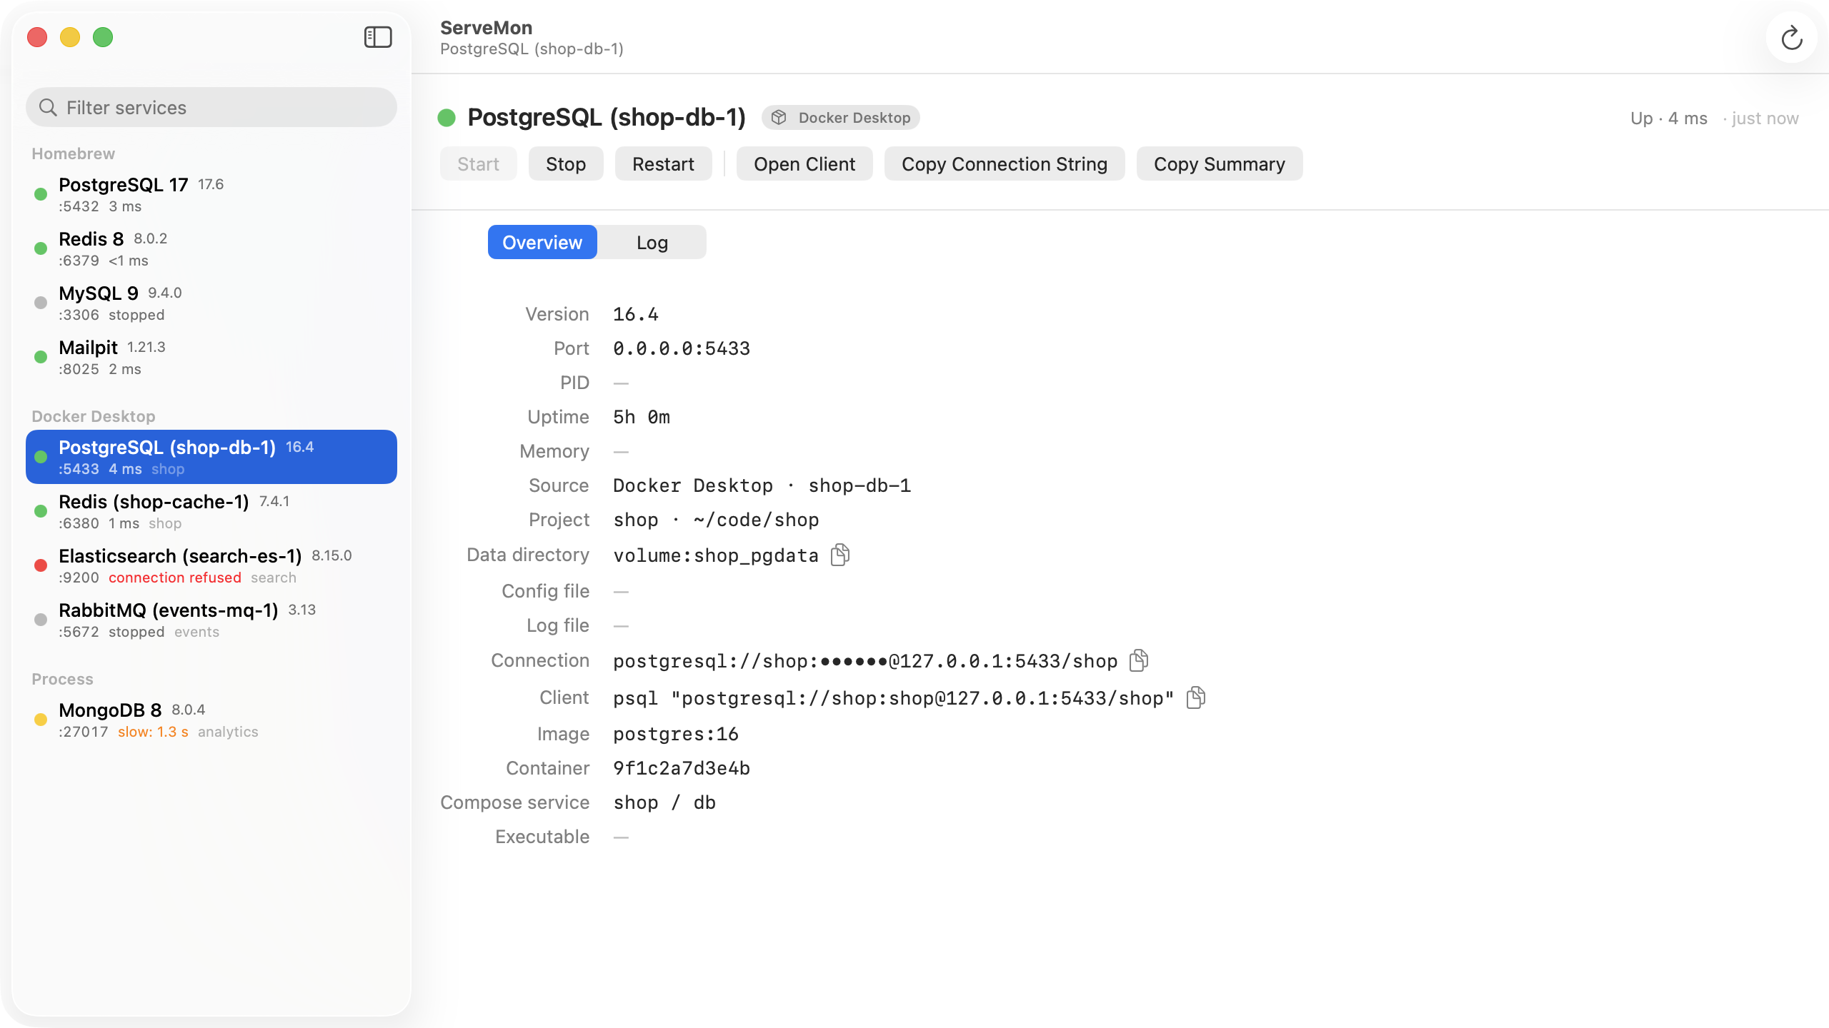Click image value postgres:16
This screenshot has width=1829, height=1028.
pyautogui.click(x=676, y=734)
